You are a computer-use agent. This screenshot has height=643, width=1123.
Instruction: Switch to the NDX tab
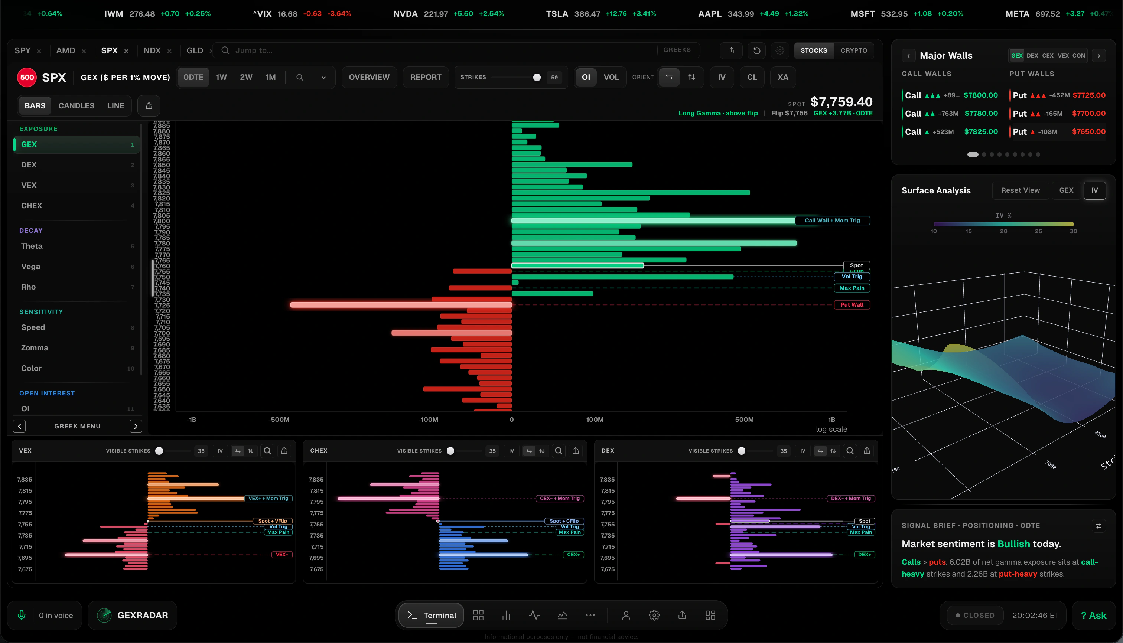152,51
